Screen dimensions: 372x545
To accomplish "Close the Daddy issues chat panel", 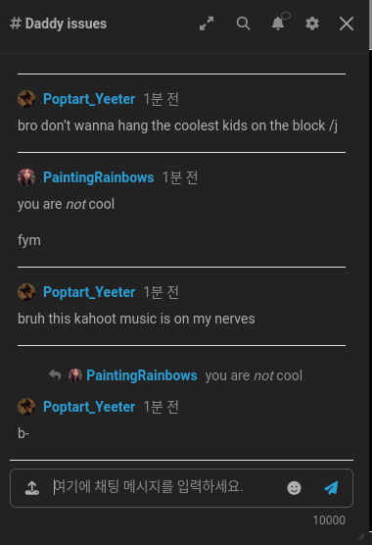I will [347, 24].
